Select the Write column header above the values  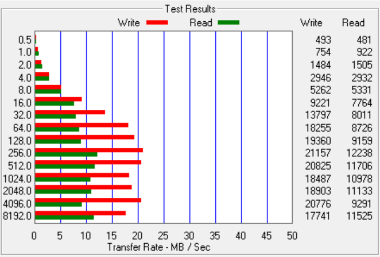(311, 23)
